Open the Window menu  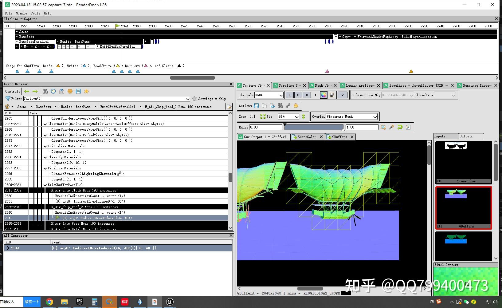point(22,13)
